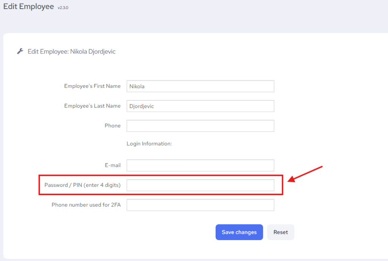The width and height of the screenshot is (388, 261).
Task: Click the "Edit Employee: Nikola Djordjevic" panel heading
Action: pos(71,52)
